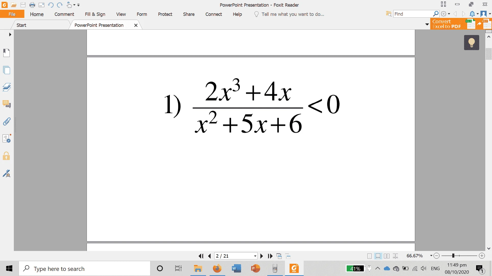Print the document using the printer icon

pyautogui.click(x=32, y=5)
